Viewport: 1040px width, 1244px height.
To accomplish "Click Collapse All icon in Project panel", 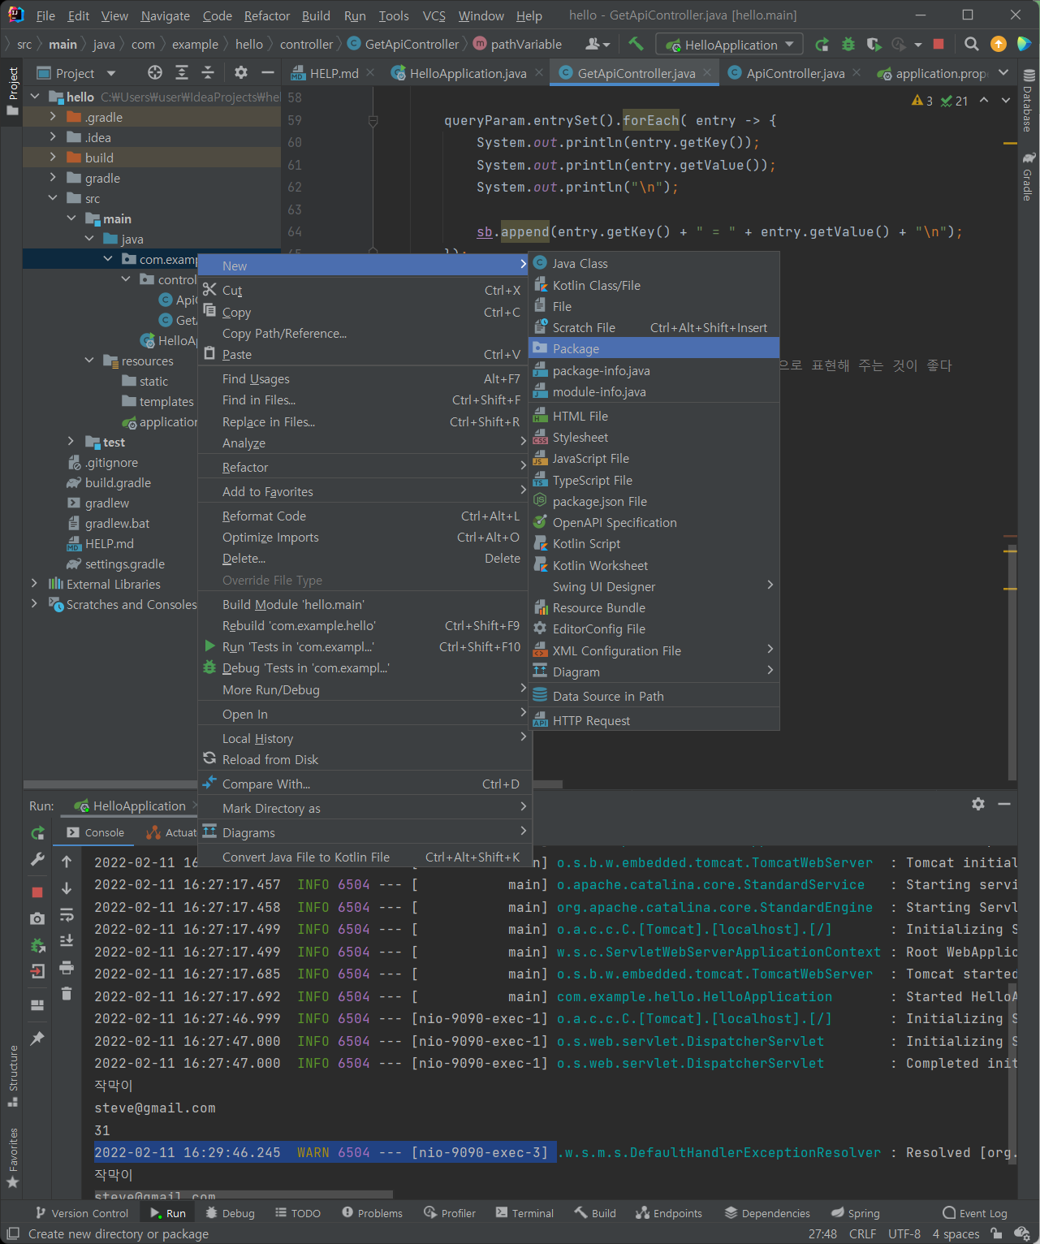I will [208, 73].
